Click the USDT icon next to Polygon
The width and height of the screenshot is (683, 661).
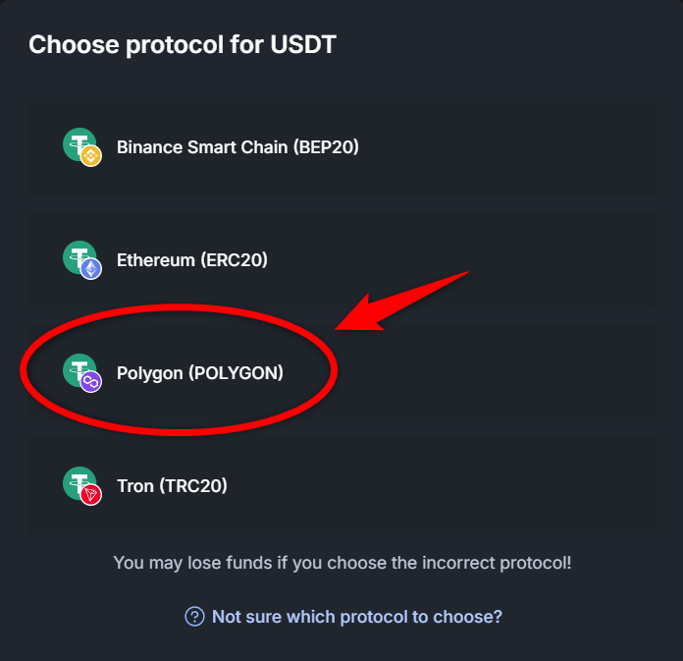(x=78, y=369)
